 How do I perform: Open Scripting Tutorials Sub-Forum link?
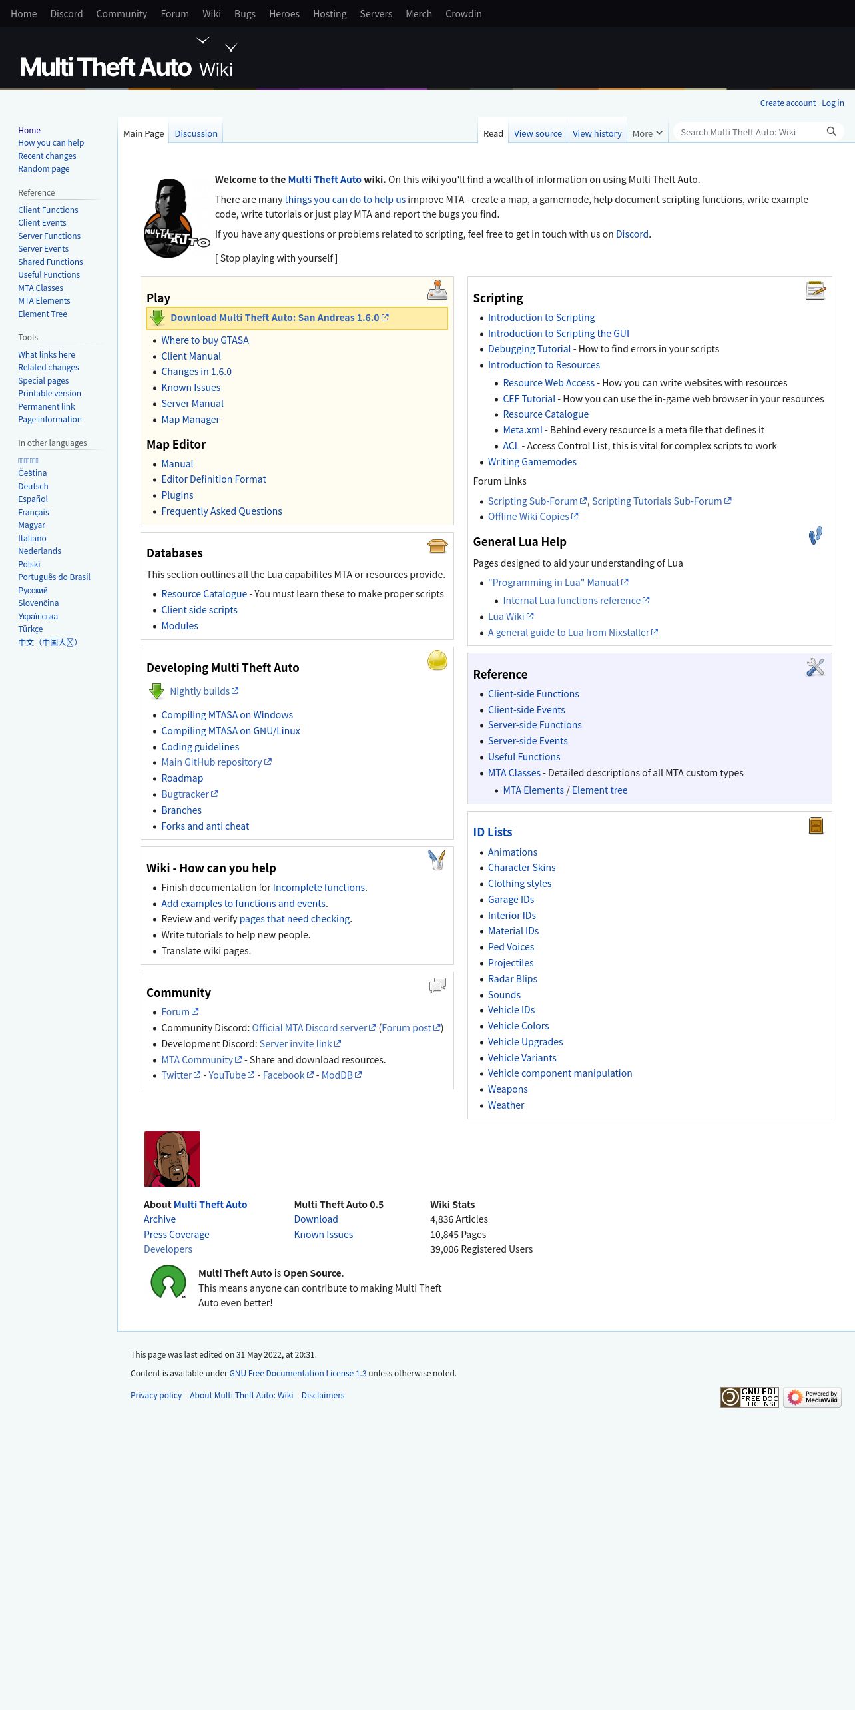[661, 501]
